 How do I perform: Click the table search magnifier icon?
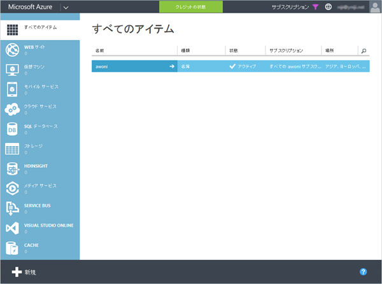[364, 51]
